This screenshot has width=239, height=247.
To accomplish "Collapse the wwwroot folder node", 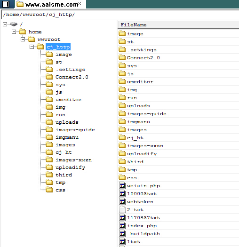I will pos(23,39).
